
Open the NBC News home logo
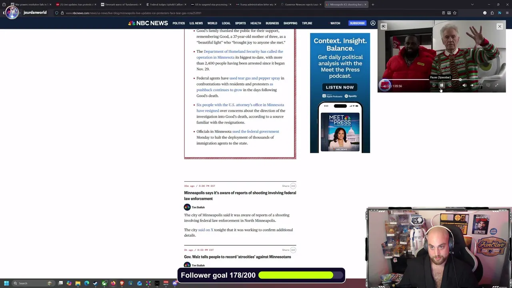coord(148,23)
